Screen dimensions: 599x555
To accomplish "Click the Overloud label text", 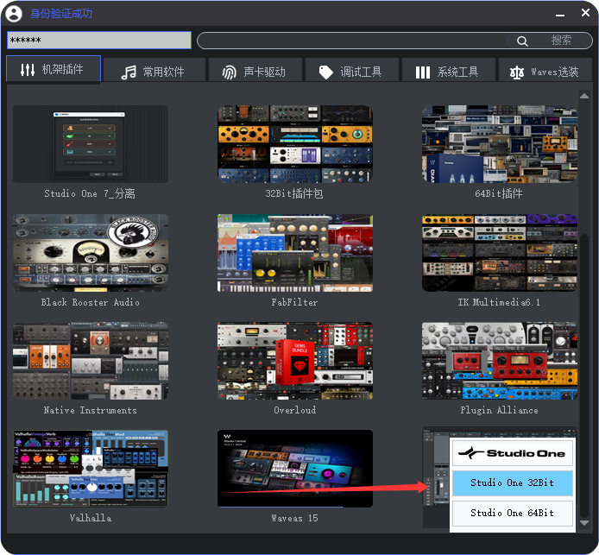I will point(295,411).
